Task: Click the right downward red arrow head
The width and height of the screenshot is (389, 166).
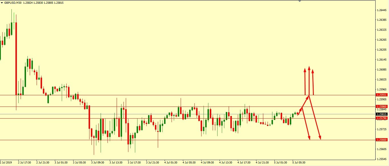Action: pos(320,138)
